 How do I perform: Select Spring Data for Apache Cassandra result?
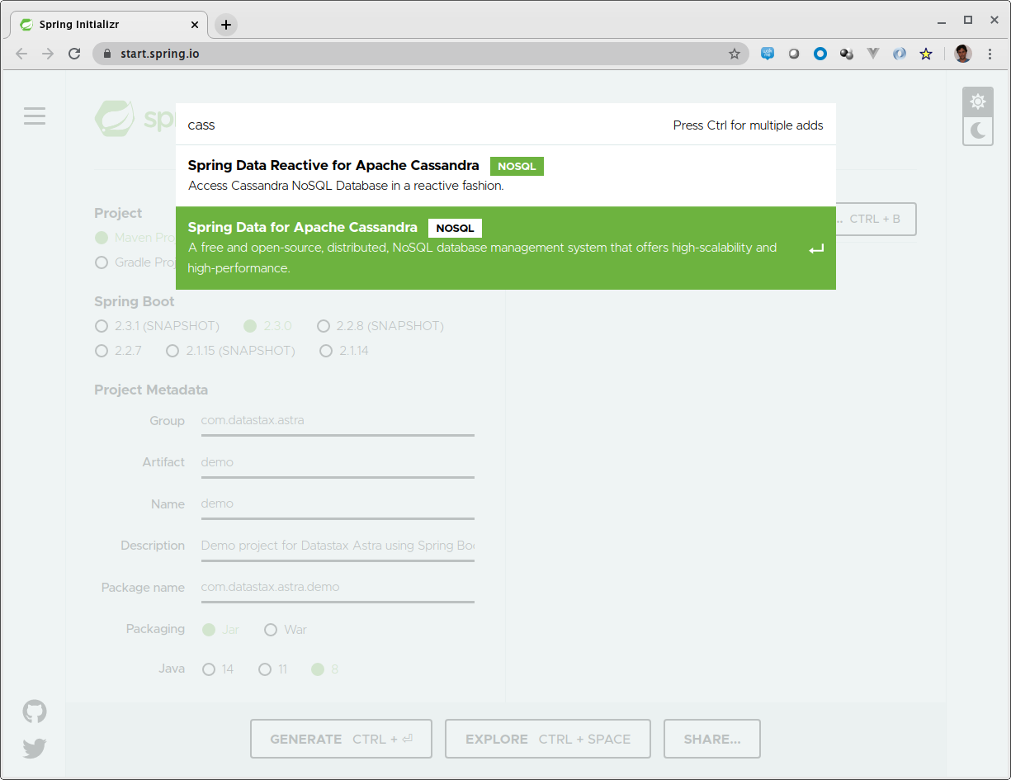(x=506, y=248)
